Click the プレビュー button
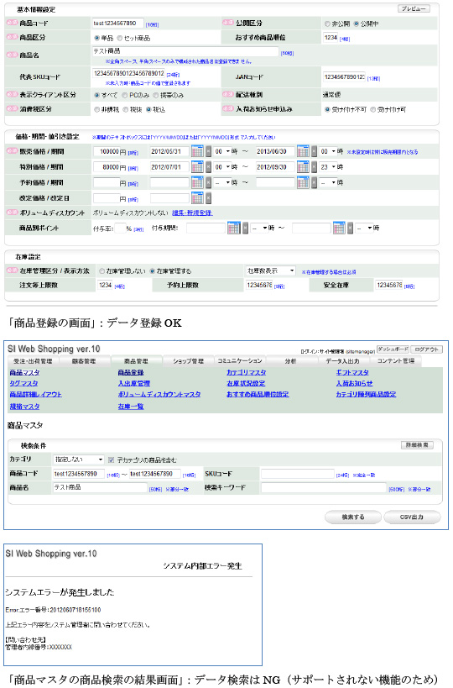The height and width of the screenshot is (688, 453). (414, 8)
